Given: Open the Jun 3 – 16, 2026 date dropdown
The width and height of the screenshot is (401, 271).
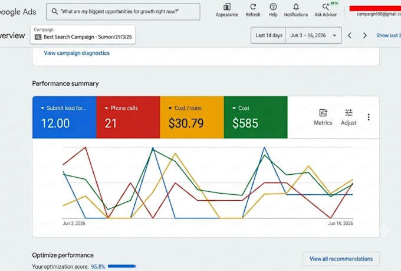Looking at the screenshot, I should click(313, 35).
